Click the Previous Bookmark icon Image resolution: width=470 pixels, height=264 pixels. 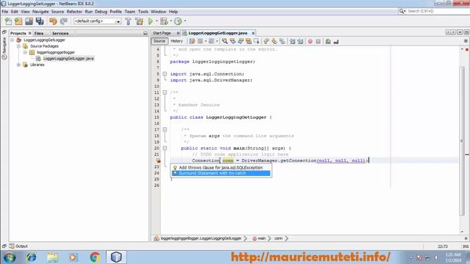tap(266, 41)
